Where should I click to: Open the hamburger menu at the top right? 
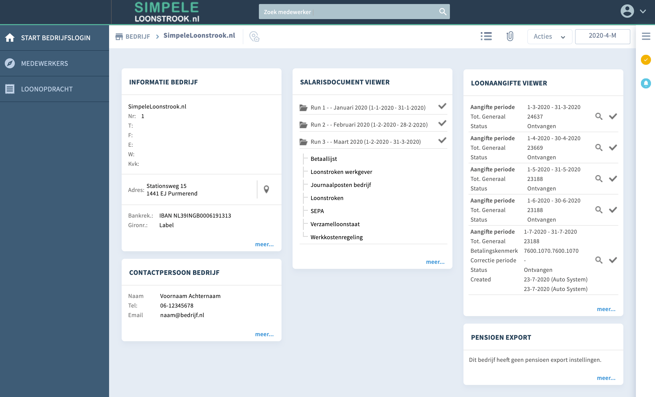pyautogui.click(x=646, y=36)
